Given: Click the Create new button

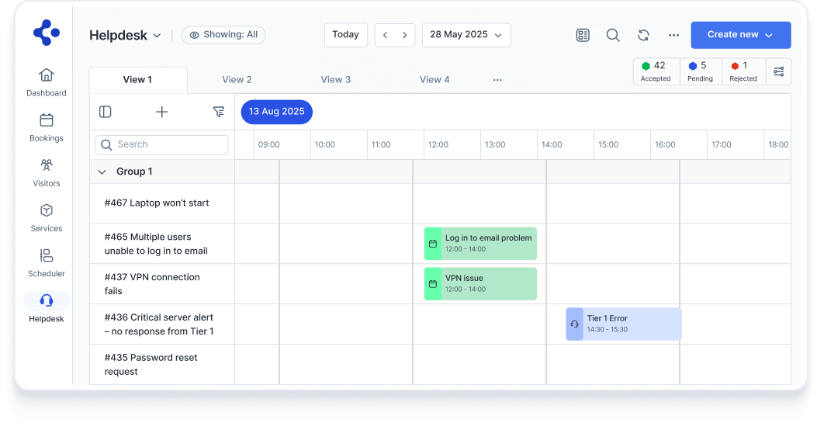Looking at the screenshot, I should point(740,35).
